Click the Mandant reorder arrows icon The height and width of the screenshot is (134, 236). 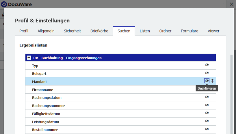point(213,81)
